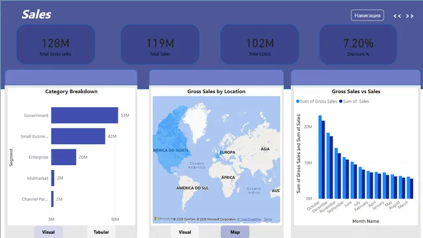Select the 128M Total Gross sales card

[x=56, y=44]
